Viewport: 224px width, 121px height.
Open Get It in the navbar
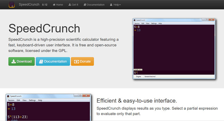(73, 5)
